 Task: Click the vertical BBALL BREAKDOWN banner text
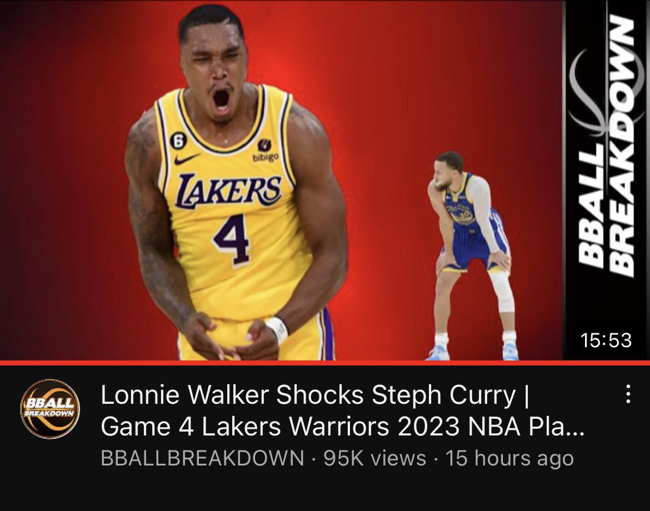coord(606,146)
